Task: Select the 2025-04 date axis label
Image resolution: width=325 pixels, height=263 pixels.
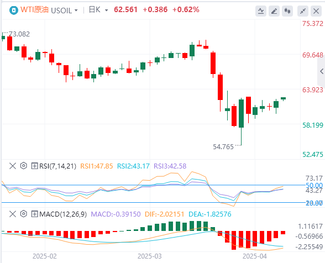Action: [255, 256]
